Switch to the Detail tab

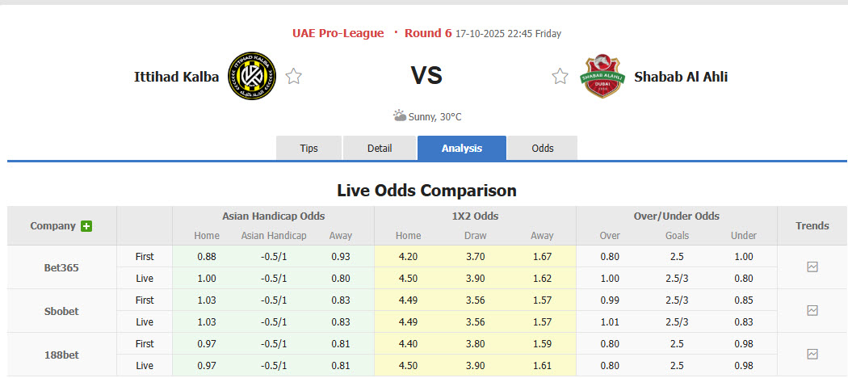pos(380,148)
